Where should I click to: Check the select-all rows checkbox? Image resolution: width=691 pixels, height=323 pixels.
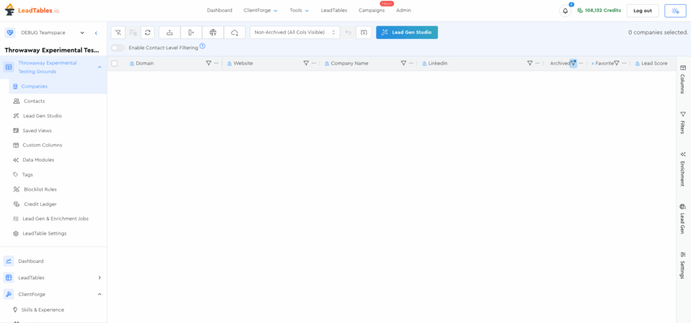coord(115,63)
